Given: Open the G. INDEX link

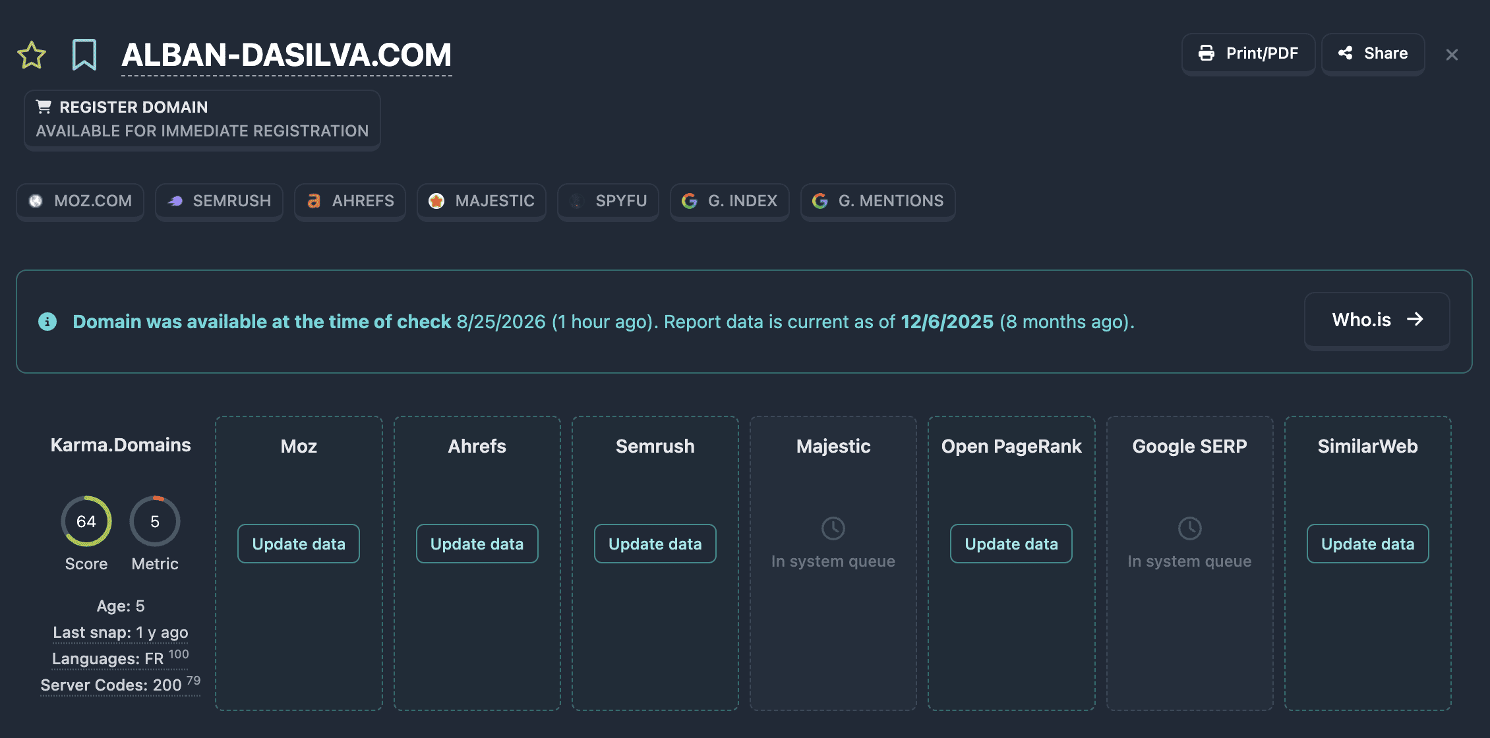Looking at the screenshot, I should pyautogui.click(x=730, y=202).
